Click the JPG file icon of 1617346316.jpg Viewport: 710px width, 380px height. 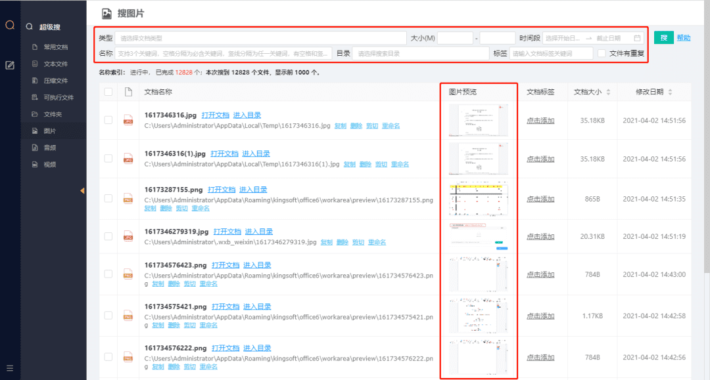(x=128, y=120)
